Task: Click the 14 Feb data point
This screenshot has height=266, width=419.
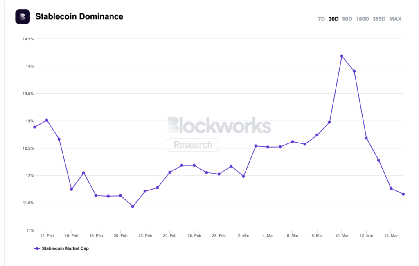Action: [47, 120]
